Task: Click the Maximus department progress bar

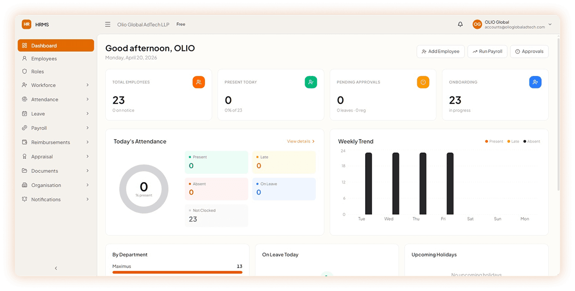Action: pyautogui.click(x=177, y=272)
